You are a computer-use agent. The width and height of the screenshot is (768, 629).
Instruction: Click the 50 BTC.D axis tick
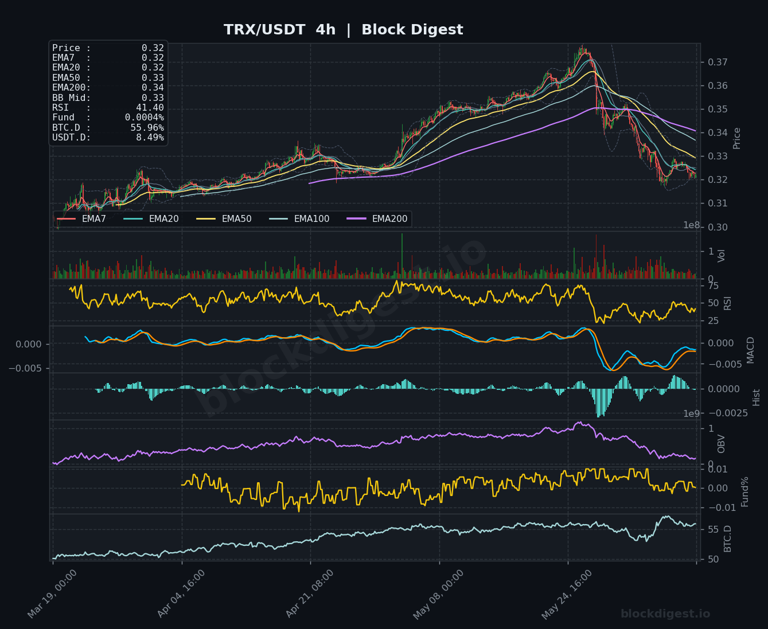click(714, 559)
